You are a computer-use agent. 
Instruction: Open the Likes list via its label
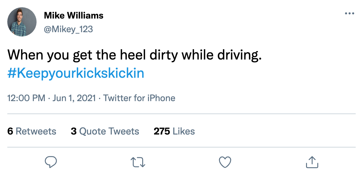184,131
